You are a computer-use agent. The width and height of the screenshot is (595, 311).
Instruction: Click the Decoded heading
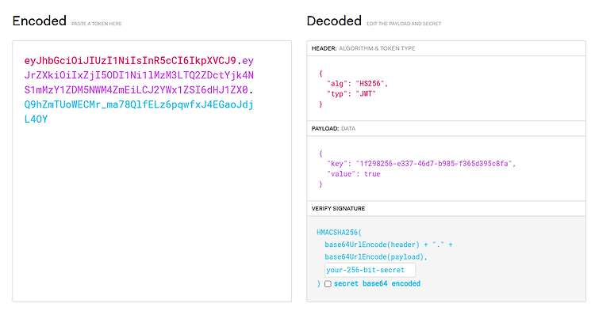coord(334,21)
